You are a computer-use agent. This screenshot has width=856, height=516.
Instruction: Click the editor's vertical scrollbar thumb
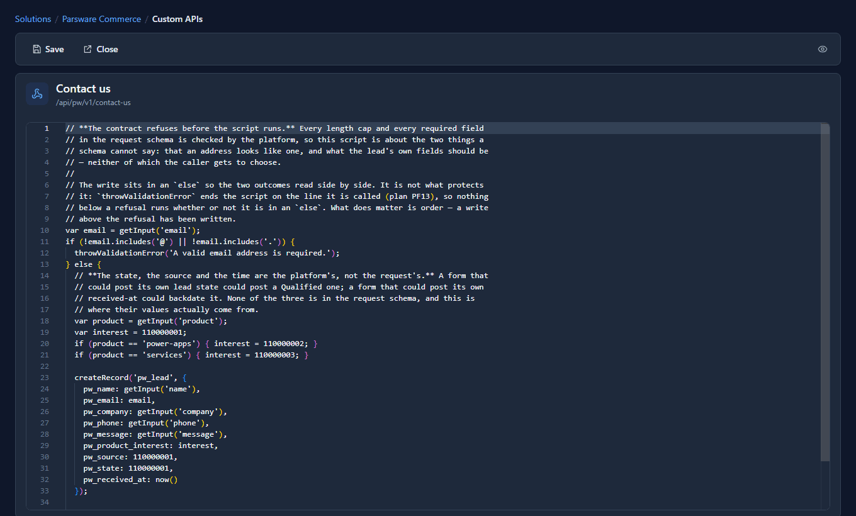click(825, 292)
